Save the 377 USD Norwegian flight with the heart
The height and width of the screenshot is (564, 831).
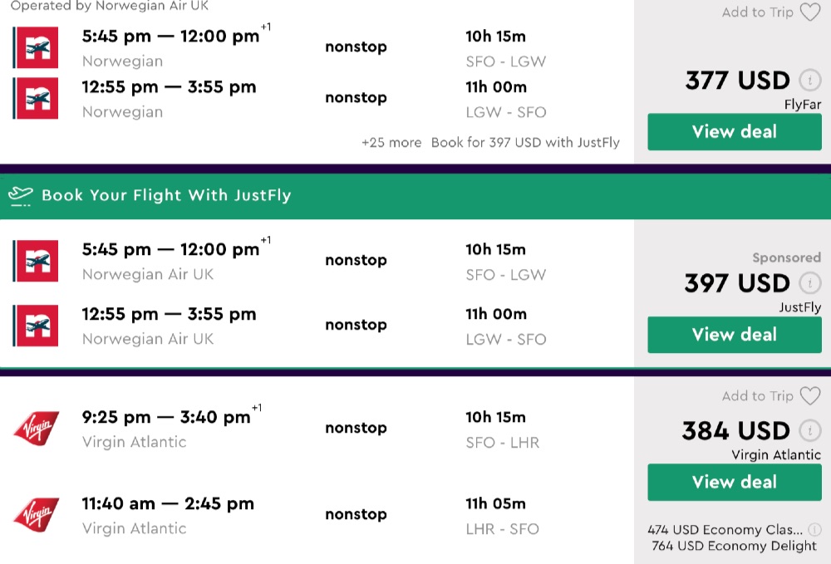[809, 12]
